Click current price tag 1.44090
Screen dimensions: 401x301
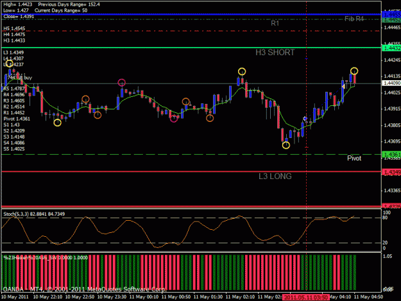tap(391, 83)
